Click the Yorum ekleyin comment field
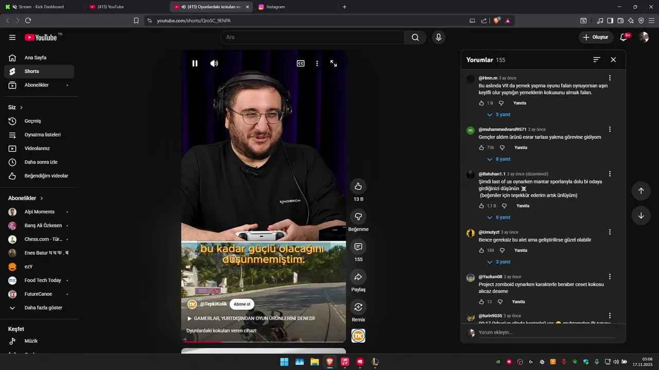659x370 pixels. point(546,332)
